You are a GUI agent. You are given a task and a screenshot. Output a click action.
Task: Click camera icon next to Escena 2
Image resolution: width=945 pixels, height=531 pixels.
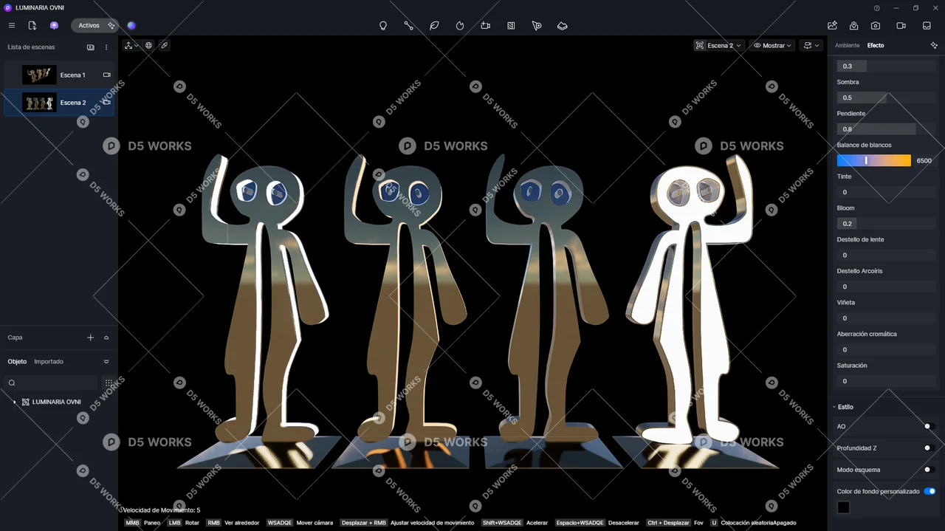[x=106, y=103]
